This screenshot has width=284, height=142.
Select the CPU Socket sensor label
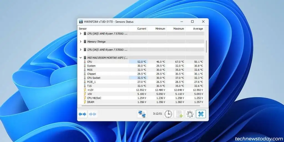(94, 78)
